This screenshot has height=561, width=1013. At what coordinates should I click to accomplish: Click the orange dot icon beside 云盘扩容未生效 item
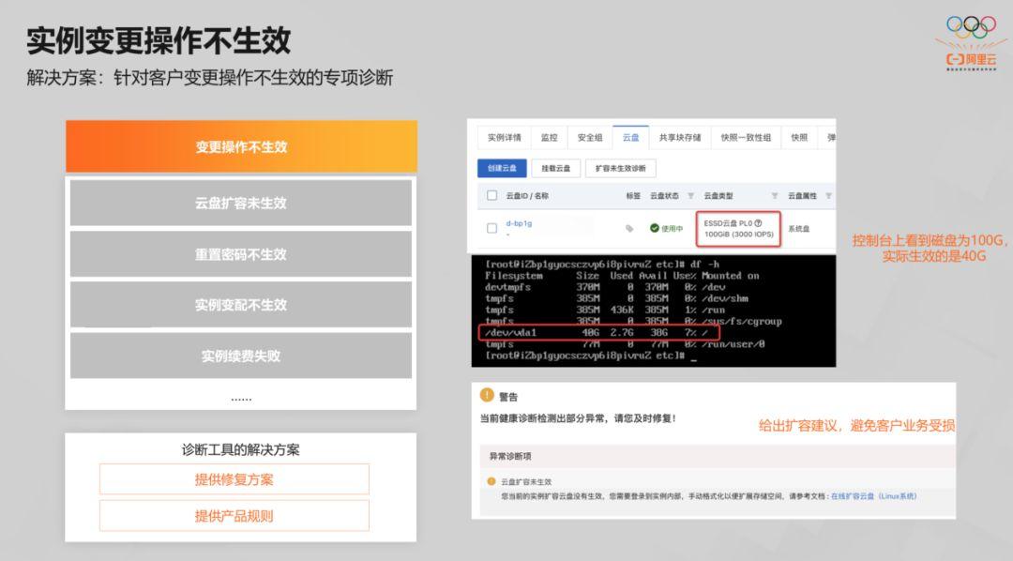[x=491, y=479]
